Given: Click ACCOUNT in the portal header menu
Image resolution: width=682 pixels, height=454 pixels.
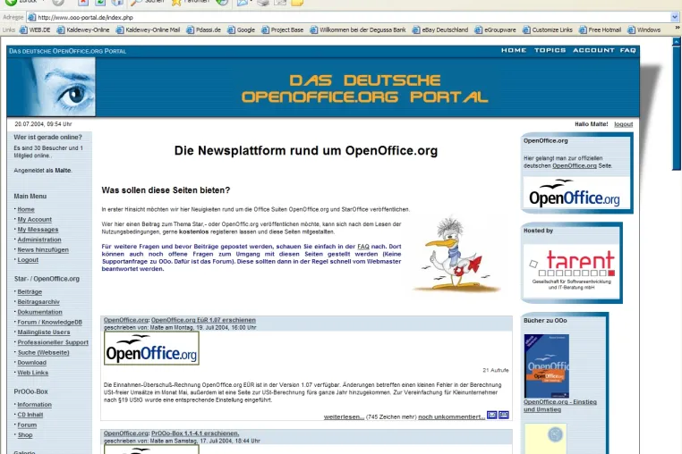Looking at the screenshot, I should coord(593,50).
